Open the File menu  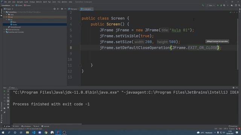click(x=5, y=2)
